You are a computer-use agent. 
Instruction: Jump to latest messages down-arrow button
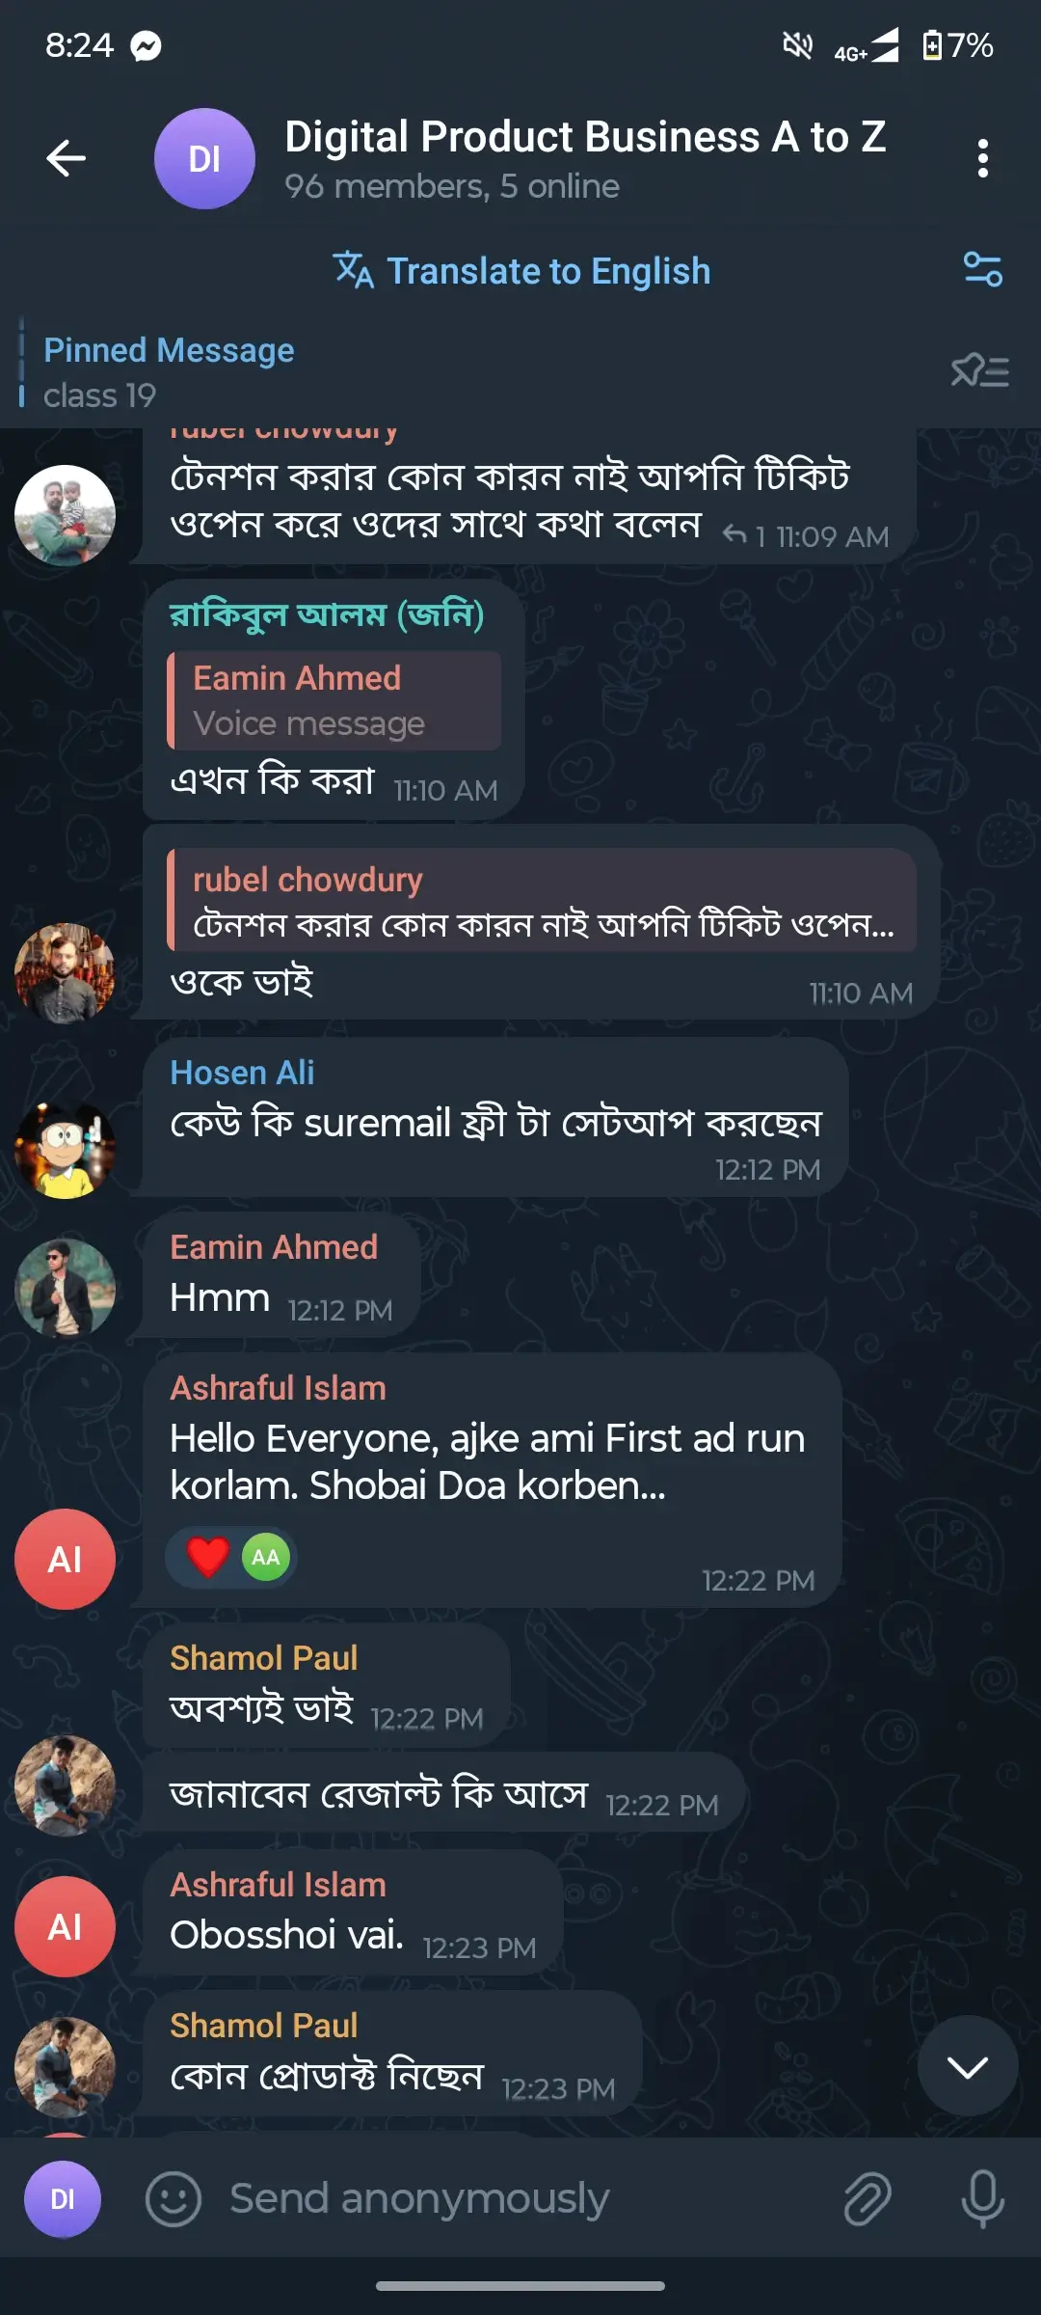(x=968, y=2066)
